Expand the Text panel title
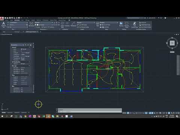This screenshot has width=180, height=135. 13,29
